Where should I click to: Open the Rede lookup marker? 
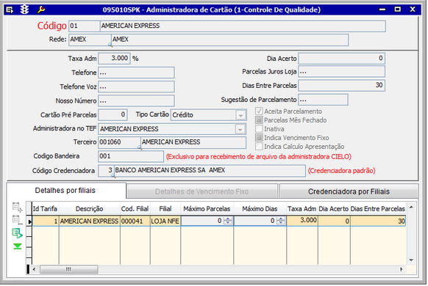coord(110,45)
